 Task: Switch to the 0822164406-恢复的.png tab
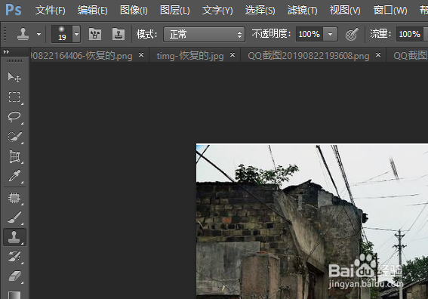point(81,56)
